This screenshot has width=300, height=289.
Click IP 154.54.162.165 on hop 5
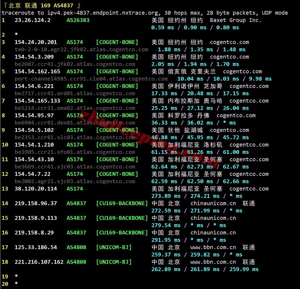click(x=37, y=71)
